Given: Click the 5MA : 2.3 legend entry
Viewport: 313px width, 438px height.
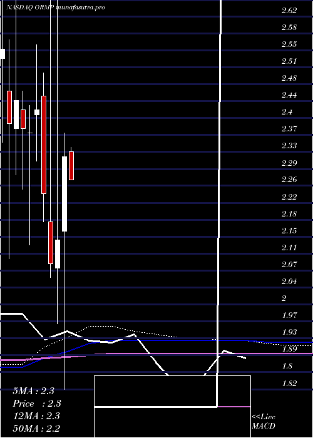Looking at the screenshot, I should (33, 391).
